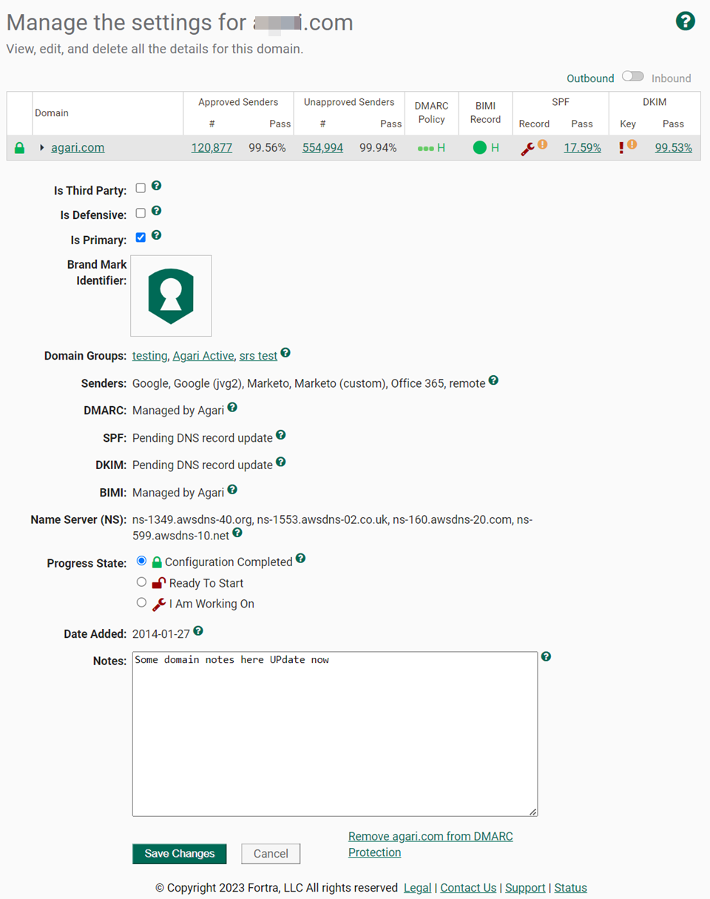The width and height of the screenshot is (710, 899).
Task: Select I Am Working On radio button
Action: [x=141, y=603]
